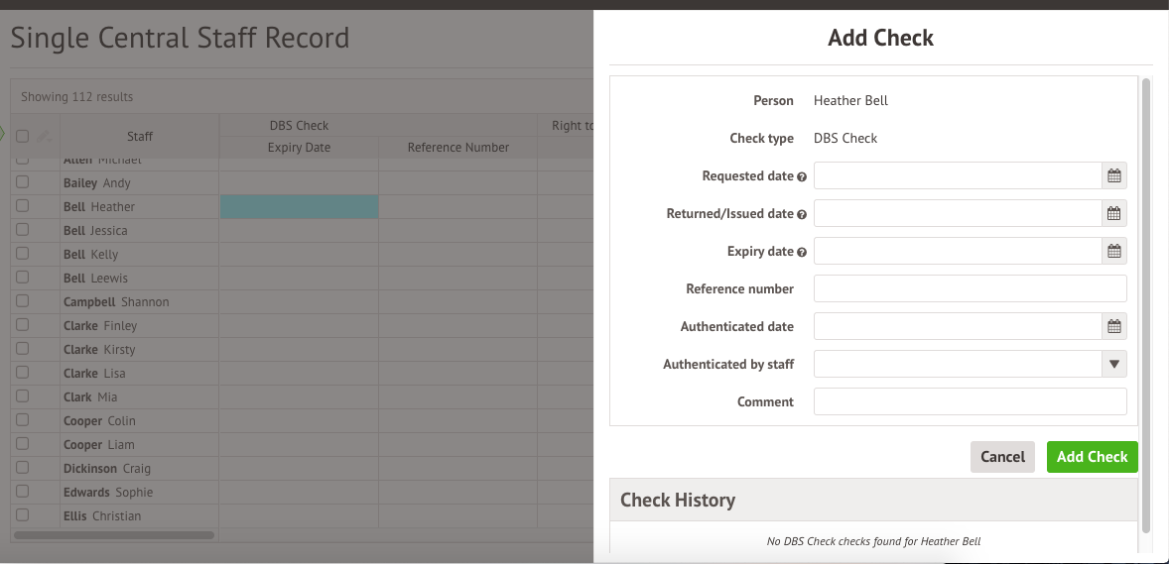The image size is (1169, 564).
Task: Focus the Comment input field
Action: 970,401
